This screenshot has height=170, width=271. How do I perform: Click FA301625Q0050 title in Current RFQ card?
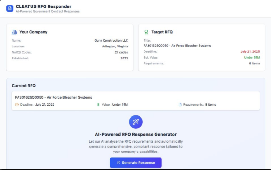point(54,97)
